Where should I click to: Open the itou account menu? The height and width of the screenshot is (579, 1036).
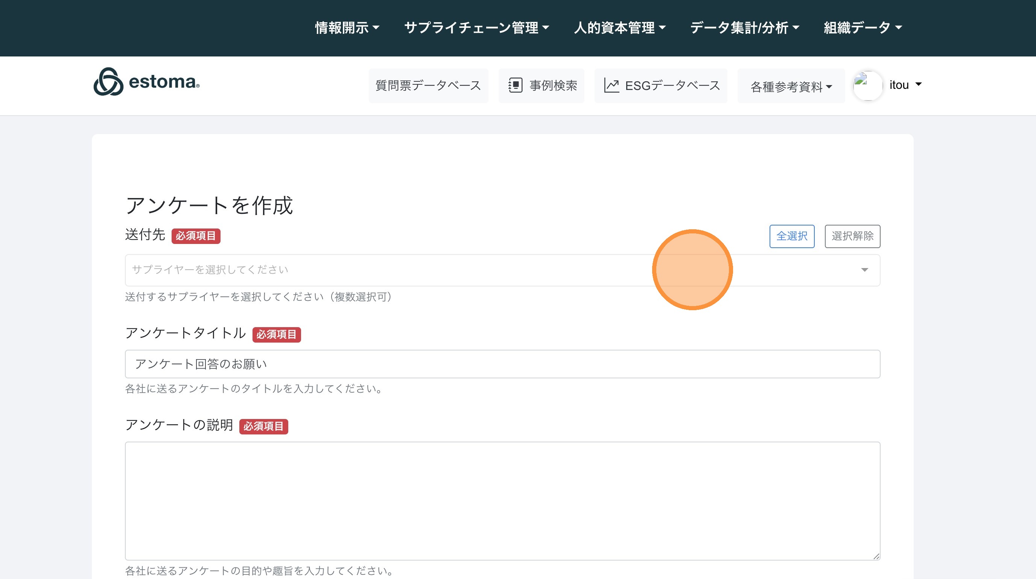(x=905, y=85)
